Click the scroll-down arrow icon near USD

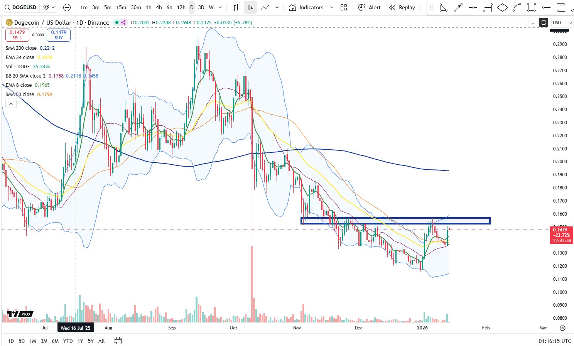point(533,23)
